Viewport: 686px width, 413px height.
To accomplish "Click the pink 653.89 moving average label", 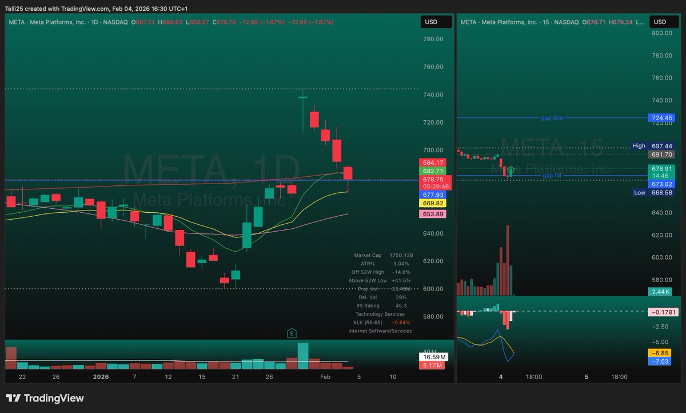I will coord(433,214).
